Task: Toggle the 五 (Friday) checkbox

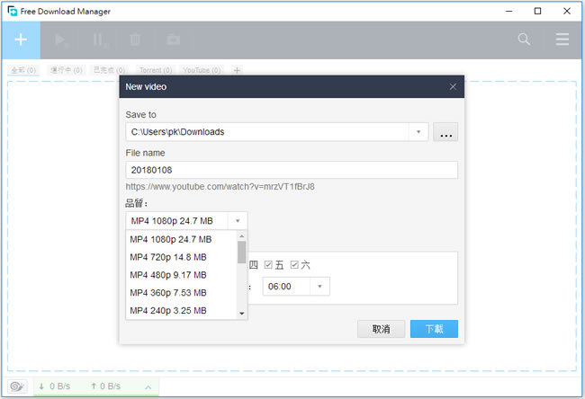Action: tap(268, 265)
